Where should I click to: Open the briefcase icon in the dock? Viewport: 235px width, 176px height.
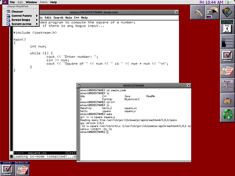pos(227,100)
